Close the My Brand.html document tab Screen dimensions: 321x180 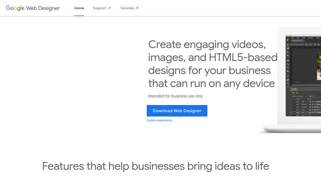point(302,40)
